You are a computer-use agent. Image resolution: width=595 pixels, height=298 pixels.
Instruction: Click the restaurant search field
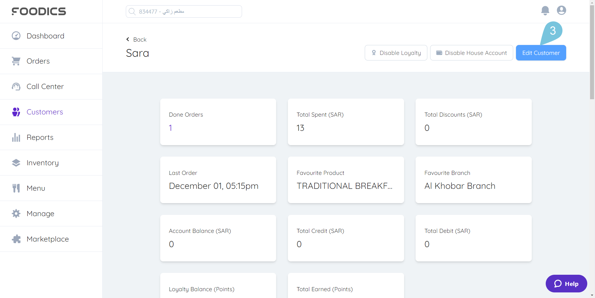click(184, 11)
